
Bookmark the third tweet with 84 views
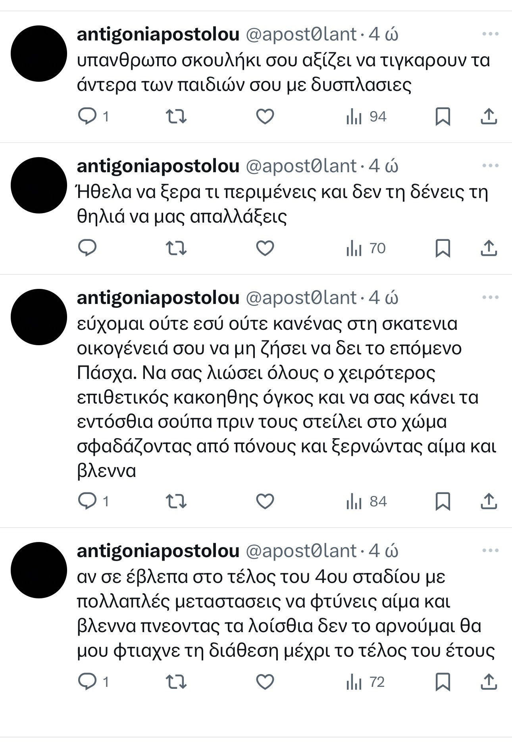[443, 502]
